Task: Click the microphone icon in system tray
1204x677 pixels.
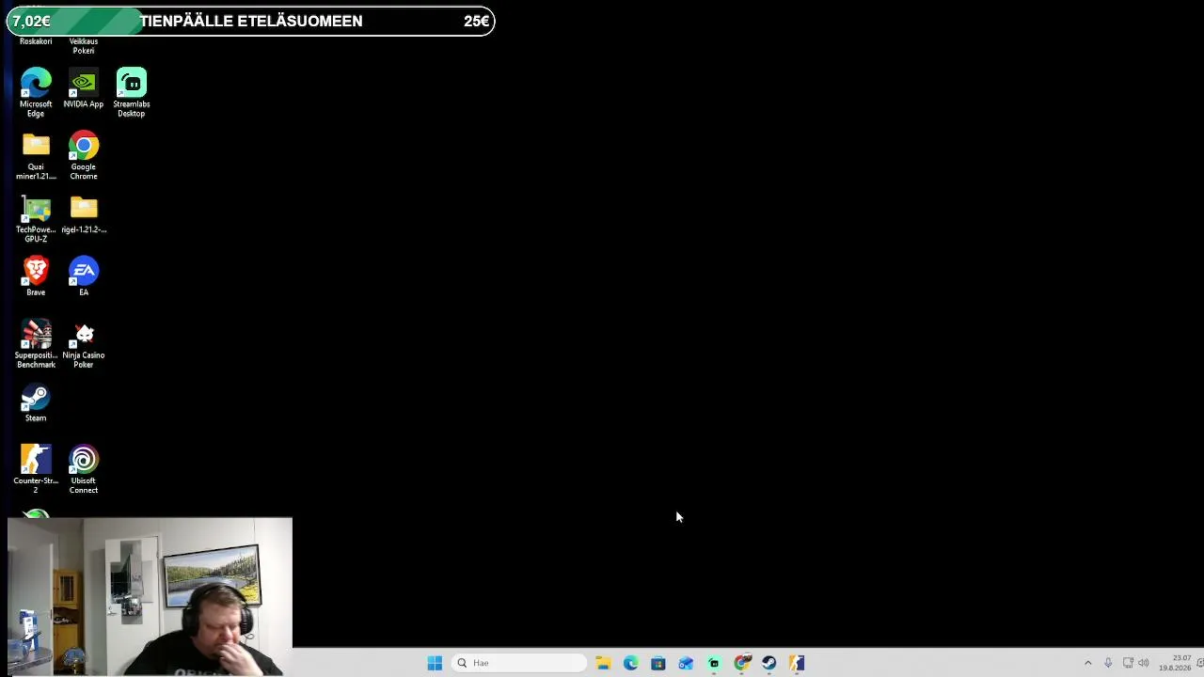Action: click(1108, 663)
